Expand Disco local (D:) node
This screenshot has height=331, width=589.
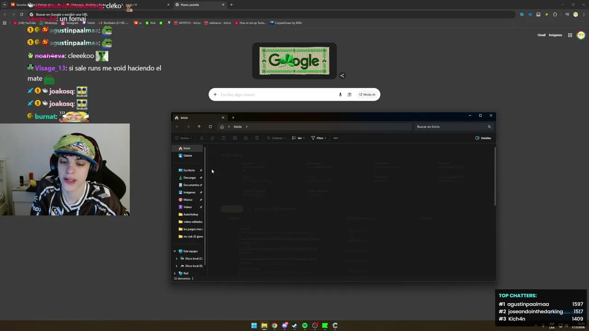[176, 266]
